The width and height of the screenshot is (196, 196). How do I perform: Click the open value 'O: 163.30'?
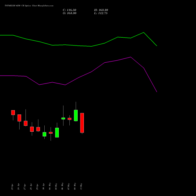pyautogui.click(x=69, y=13)
